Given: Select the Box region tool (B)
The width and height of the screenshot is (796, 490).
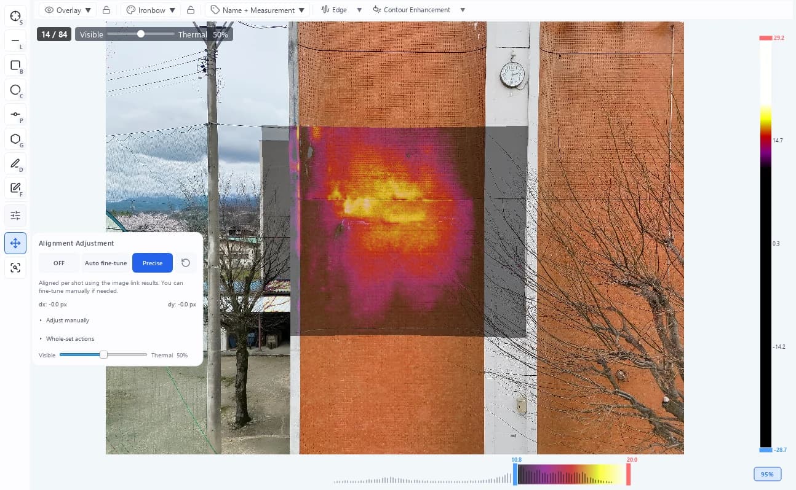Looking at the screenshot, I should pyautogui.click(x=15, y=66).
